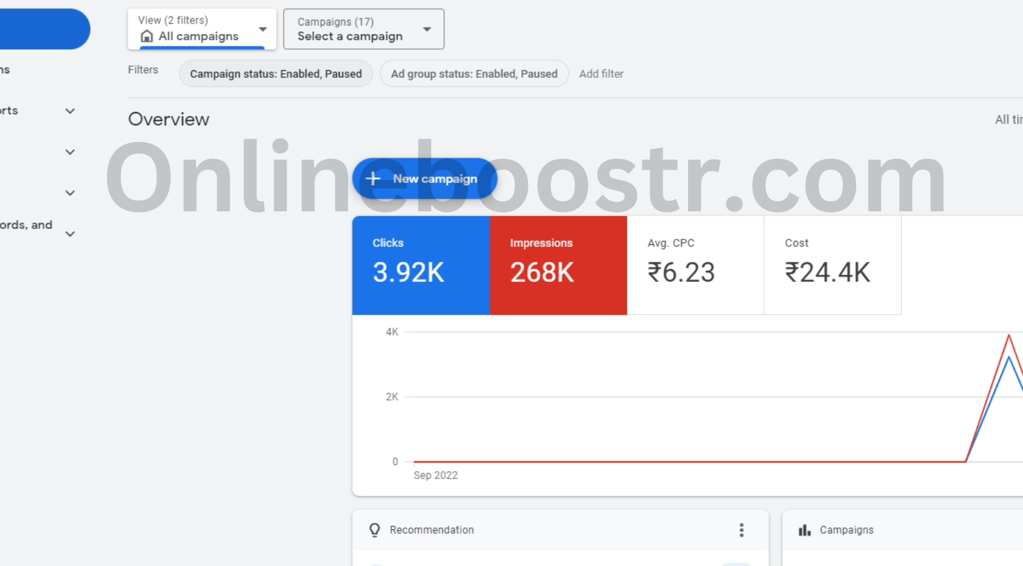The width and height of the screenshot is (1023, 566).
Task: Click the bar chart icon beside Campaigns
Action: pos(805,530)
